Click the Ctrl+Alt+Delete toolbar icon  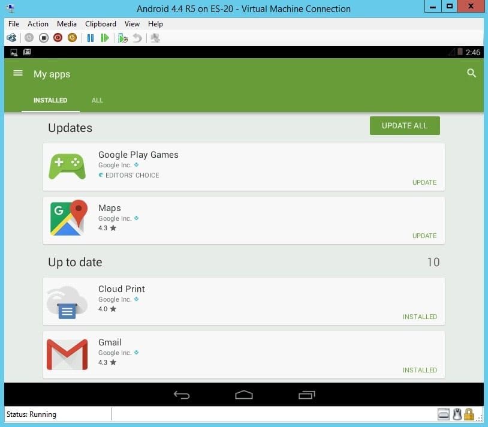tap(11, 38)
